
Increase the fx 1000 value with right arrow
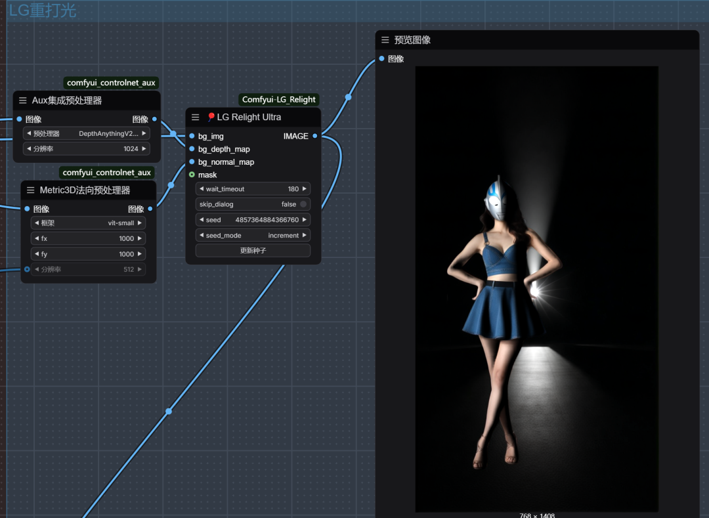click(x=140, y=239)
